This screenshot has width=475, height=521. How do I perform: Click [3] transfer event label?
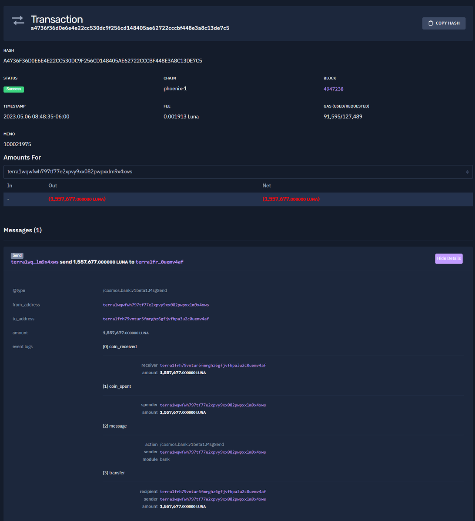(x=114, y=473)
